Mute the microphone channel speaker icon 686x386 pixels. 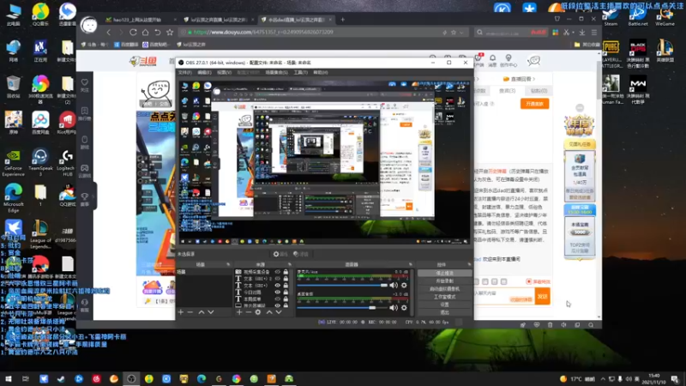394,286
